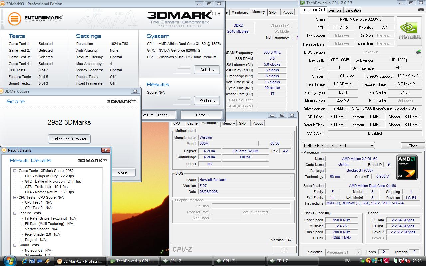The width and height of the screenshot is (426, 266).
Task: Open About tab in CPU-Z mainboard window
Action: [x=258, y=123]
